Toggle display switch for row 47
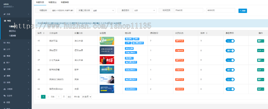This screenshot has height=109, width=268. tap(230, 60)
